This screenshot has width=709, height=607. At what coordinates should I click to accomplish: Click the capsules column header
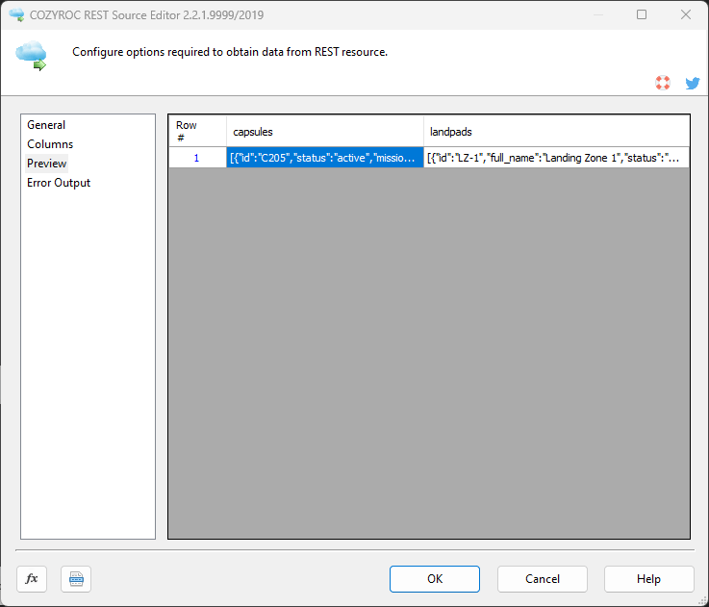click(x=325, y=131)
